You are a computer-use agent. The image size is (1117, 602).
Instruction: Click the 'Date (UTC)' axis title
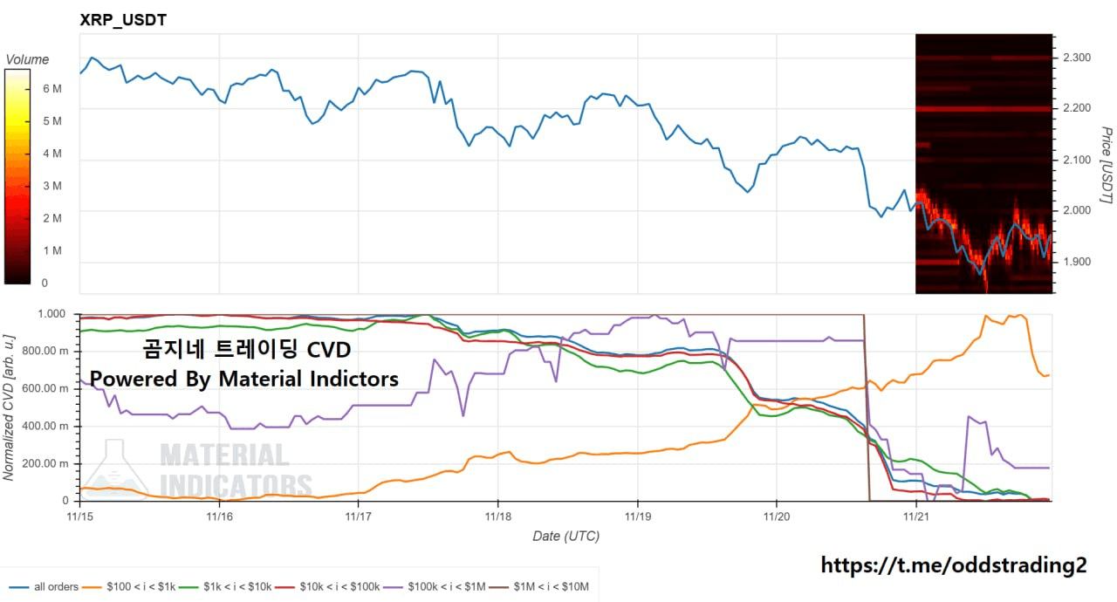tap(565, 536)
